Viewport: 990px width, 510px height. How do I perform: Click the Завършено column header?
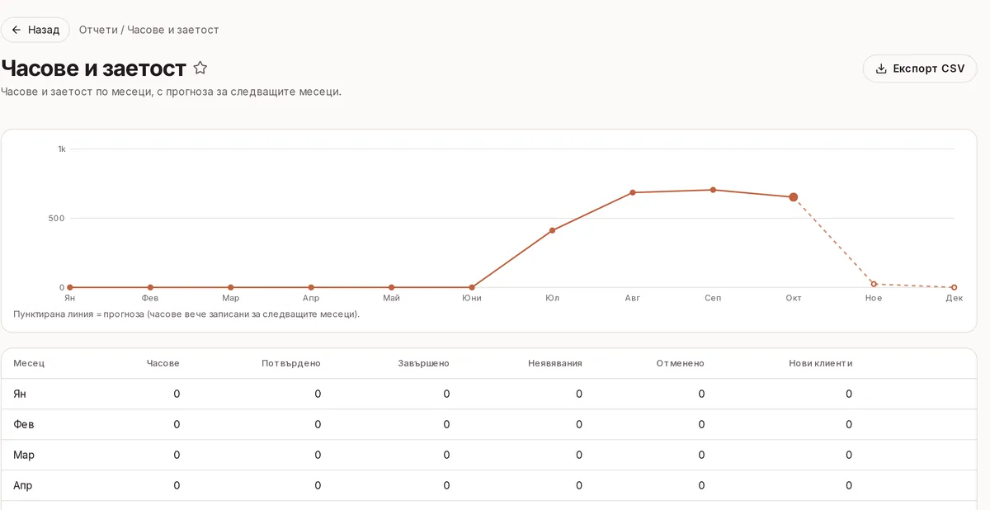tap(423, 363)
